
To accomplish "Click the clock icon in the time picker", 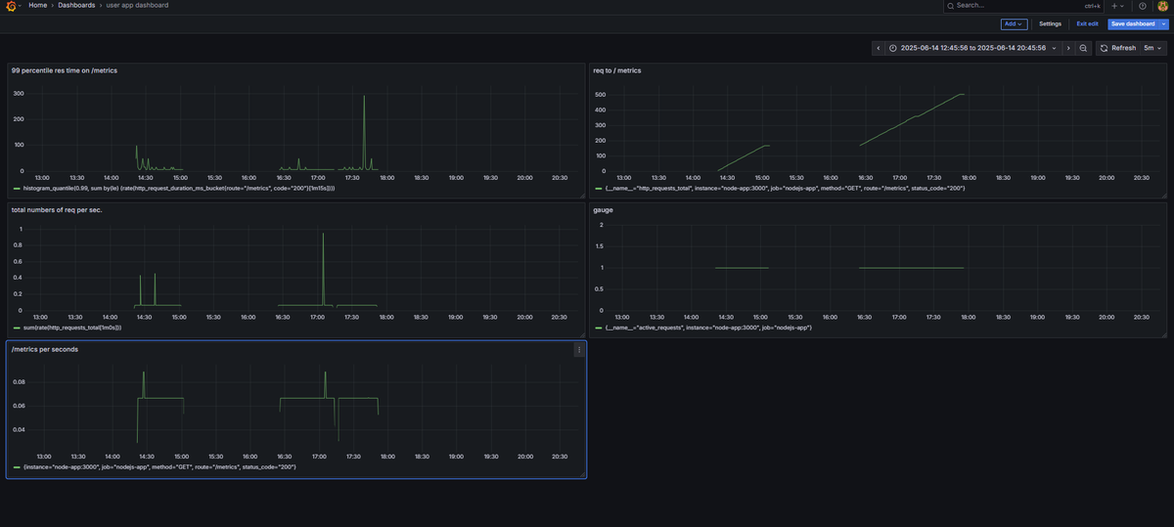I will coord(893,48).
